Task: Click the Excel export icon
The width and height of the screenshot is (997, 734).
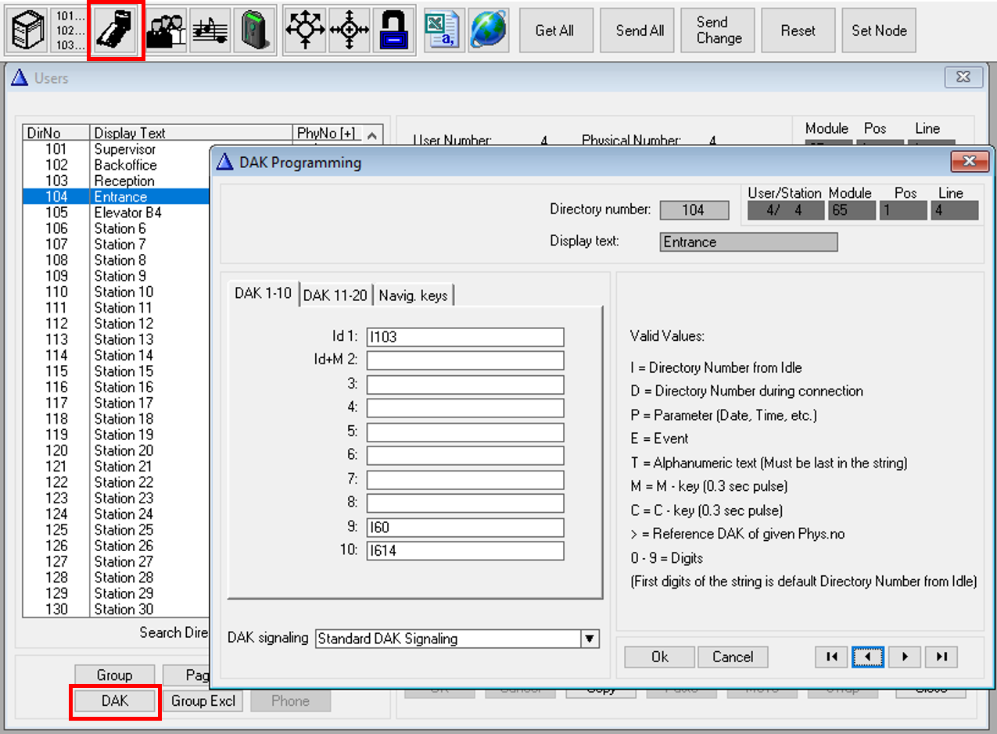Action: [x=443, y=30]
